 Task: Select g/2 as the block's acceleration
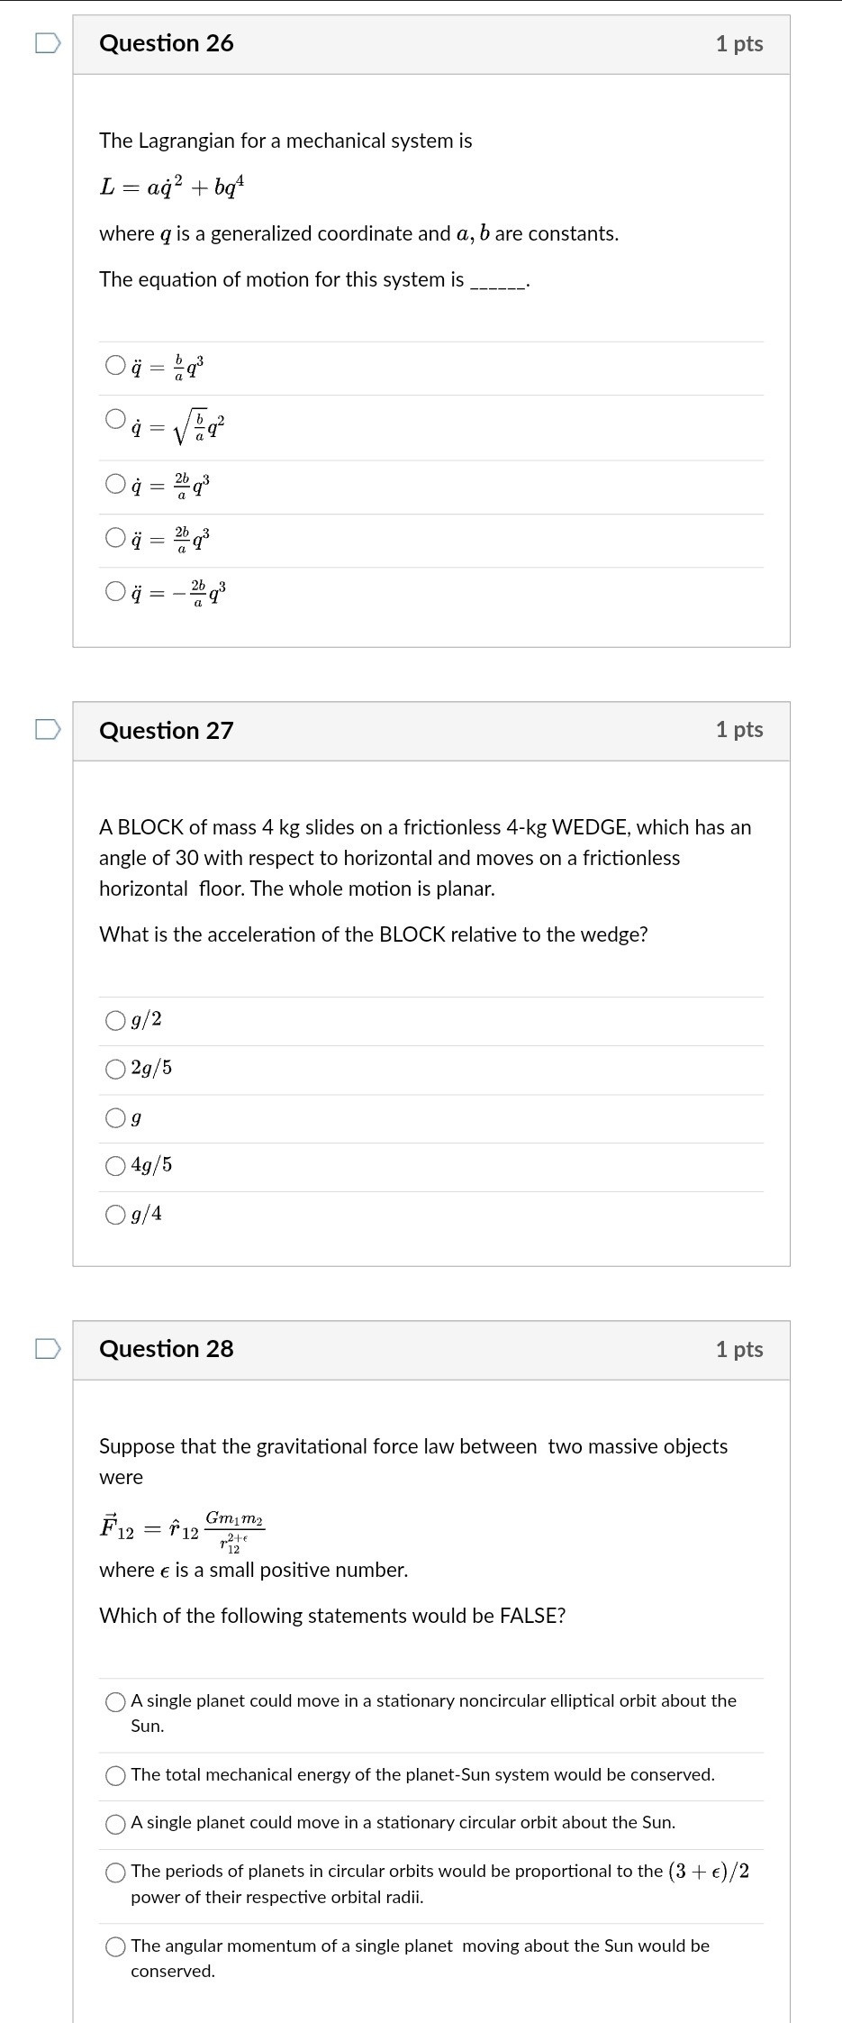coord(114,1019)
